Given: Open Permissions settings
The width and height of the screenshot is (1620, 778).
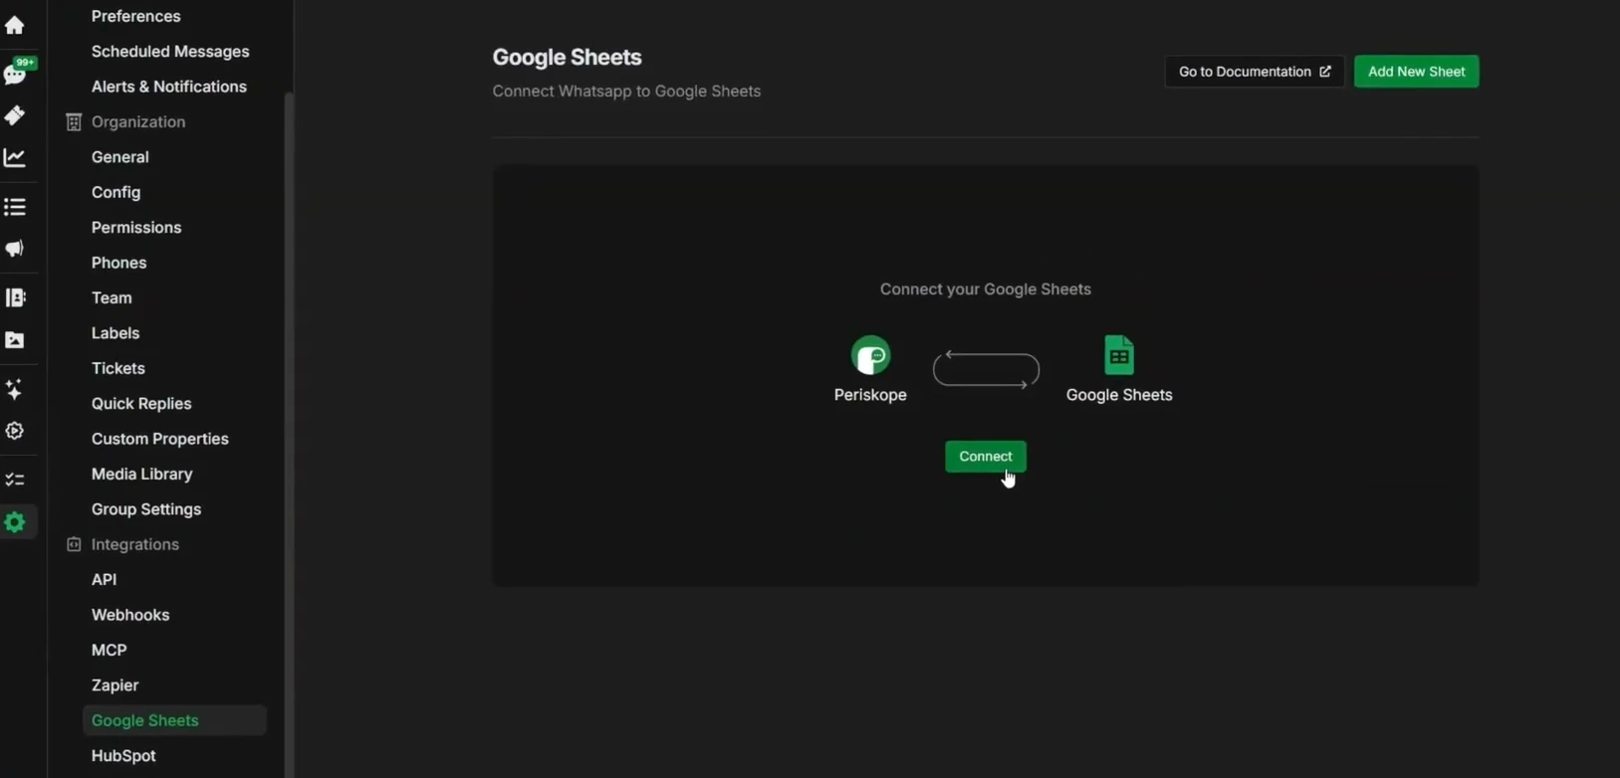Looking at the screenshot, I should 136,228.
